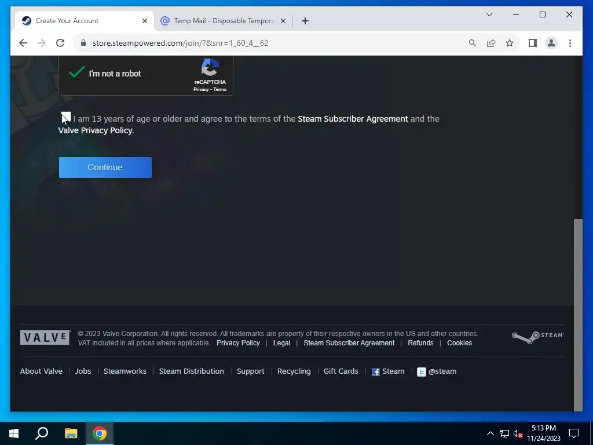Screen dimensions: 593x445
Task: Open Windows taskbar search
Action: coord(42,433)
